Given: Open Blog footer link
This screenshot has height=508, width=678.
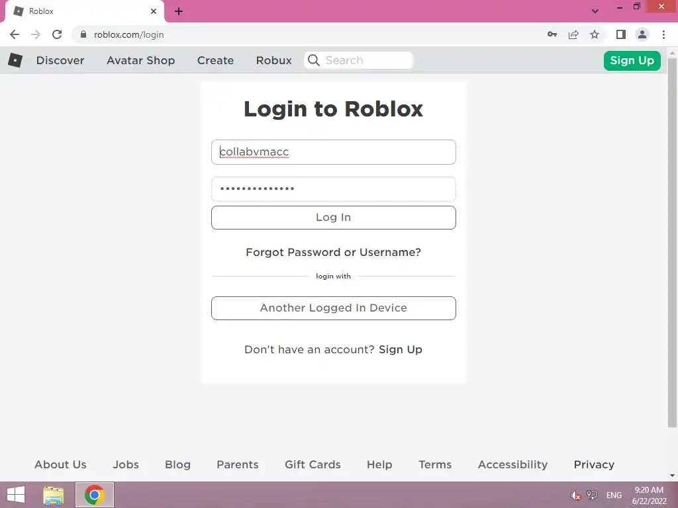Looking at the screenshot, I should pyautogui.click(x=177, y=464).
